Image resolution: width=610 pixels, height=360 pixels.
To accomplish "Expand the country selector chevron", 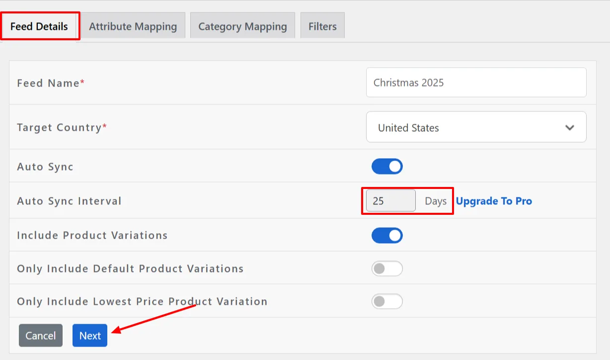I will pos(569,127).
